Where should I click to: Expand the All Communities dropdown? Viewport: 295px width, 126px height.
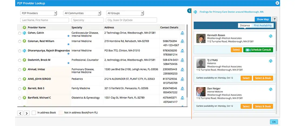pyautogui.click(x=82, y=13)
